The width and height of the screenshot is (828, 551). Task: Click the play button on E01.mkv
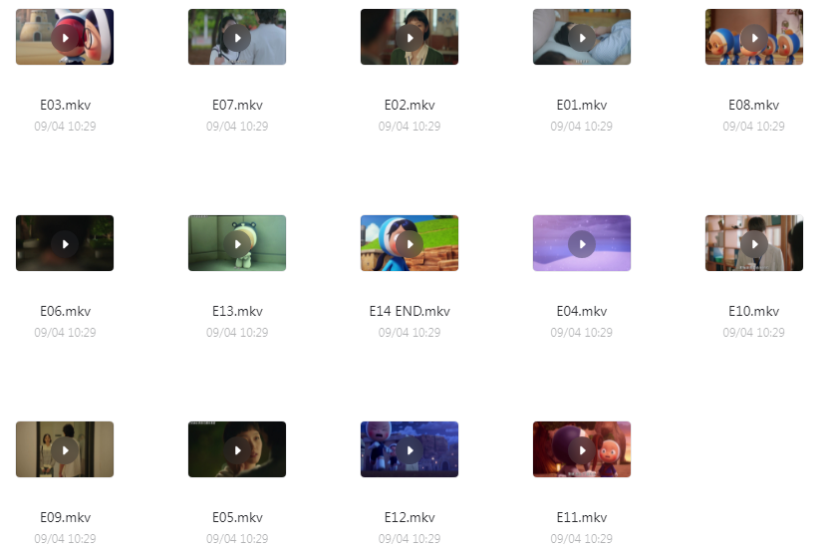582,38
